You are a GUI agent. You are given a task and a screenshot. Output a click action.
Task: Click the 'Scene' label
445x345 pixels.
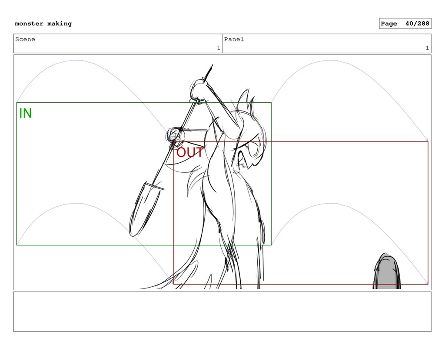(x=25, y=39)
